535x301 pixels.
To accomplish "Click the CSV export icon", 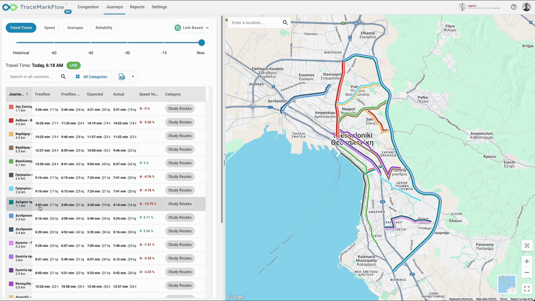I will [x=122, y=77].
